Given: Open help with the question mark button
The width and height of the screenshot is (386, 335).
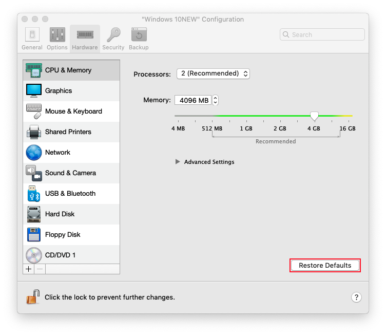Looking at the screenshot, I should [x=356, y=297].
